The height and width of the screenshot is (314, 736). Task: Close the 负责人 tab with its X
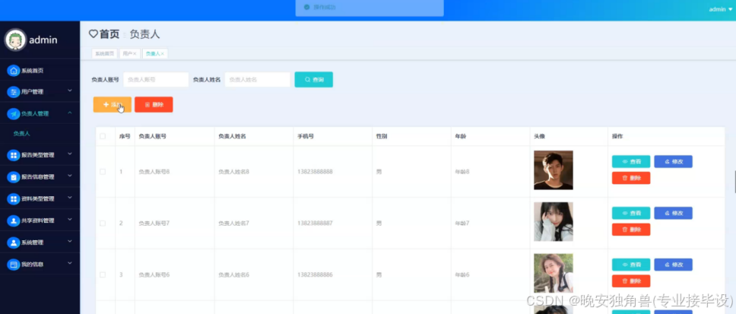pyautogui.click(x=163, y=54)
